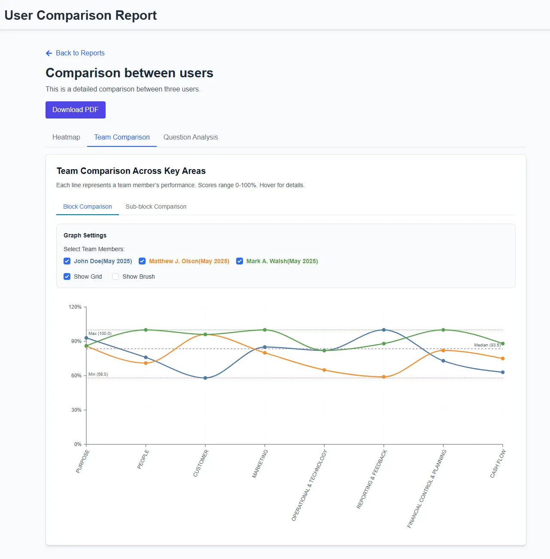Open the Back to Reports link
This screenshot has height=559, width=550.
coord(80,53)
